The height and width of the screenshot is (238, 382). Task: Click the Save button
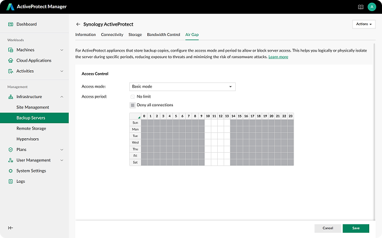[356, 228]
